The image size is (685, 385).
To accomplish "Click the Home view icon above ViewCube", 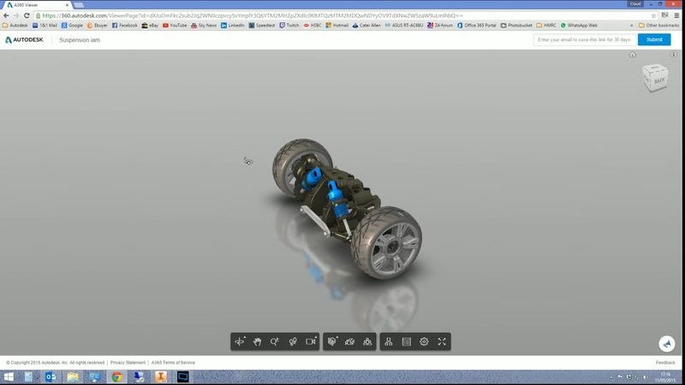I will pos(633,56).
